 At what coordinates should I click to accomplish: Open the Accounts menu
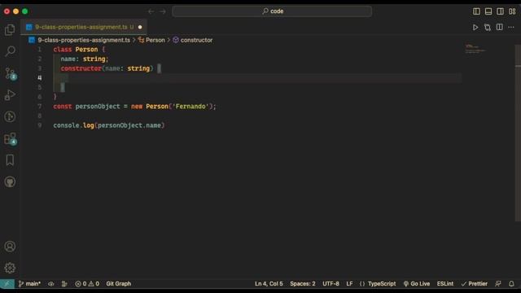10,247
